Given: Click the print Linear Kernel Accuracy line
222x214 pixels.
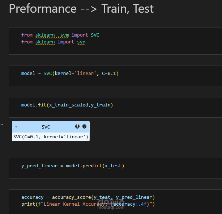Looking at the screenshot, I should [x=88, y=204].
